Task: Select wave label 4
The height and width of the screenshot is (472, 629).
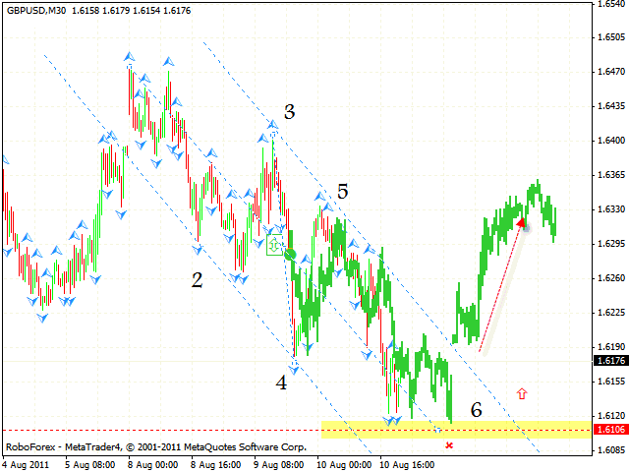Action: pyautogui.click(x=281, y=383)
